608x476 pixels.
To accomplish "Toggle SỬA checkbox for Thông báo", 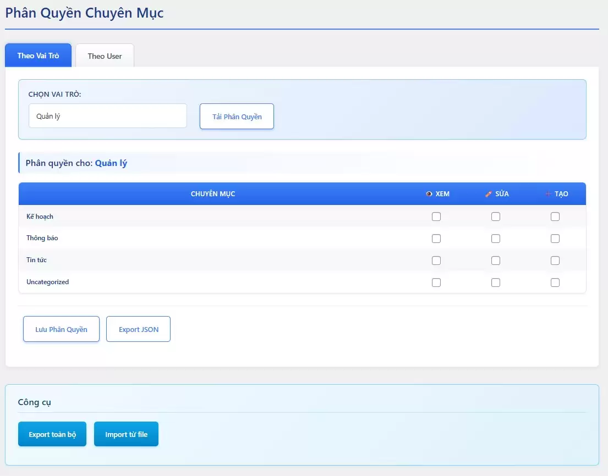I will pyautogui.click(x=496, y=239).
